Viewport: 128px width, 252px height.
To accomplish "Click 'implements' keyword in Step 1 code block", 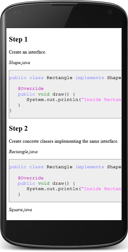I will (90, 78).
